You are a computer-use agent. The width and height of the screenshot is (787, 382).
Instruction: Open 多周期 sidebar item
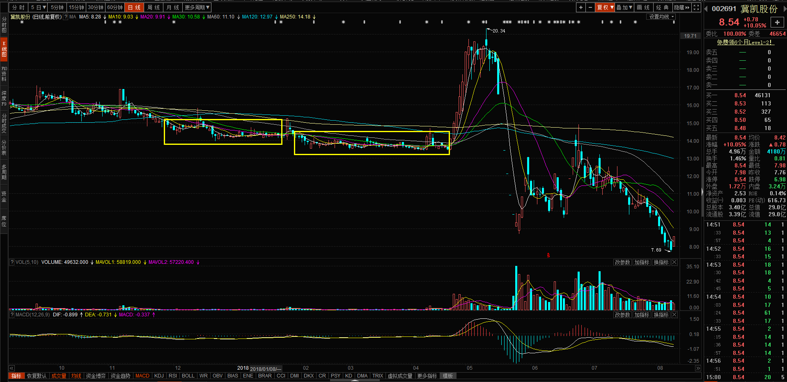point(4,172)
